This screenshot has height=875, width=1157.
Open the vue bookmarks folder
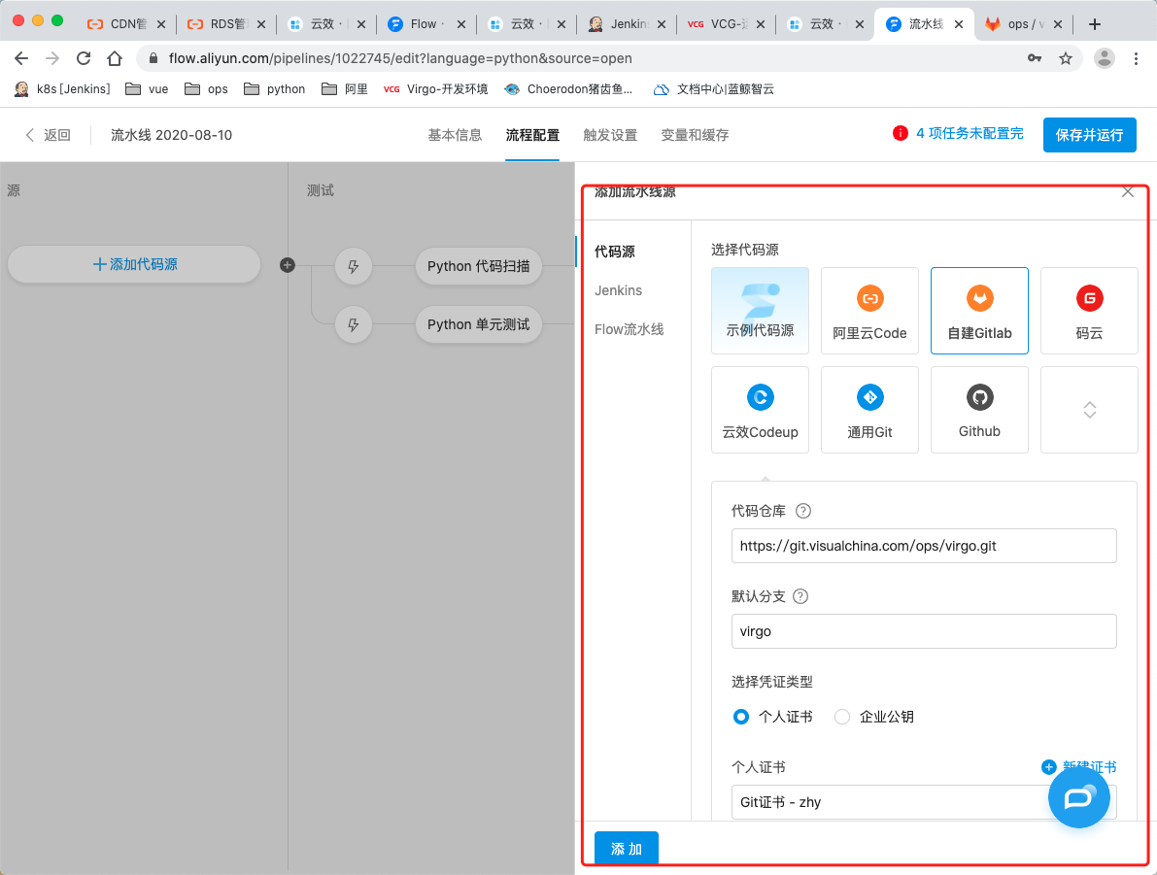click(x=147, y=89)
